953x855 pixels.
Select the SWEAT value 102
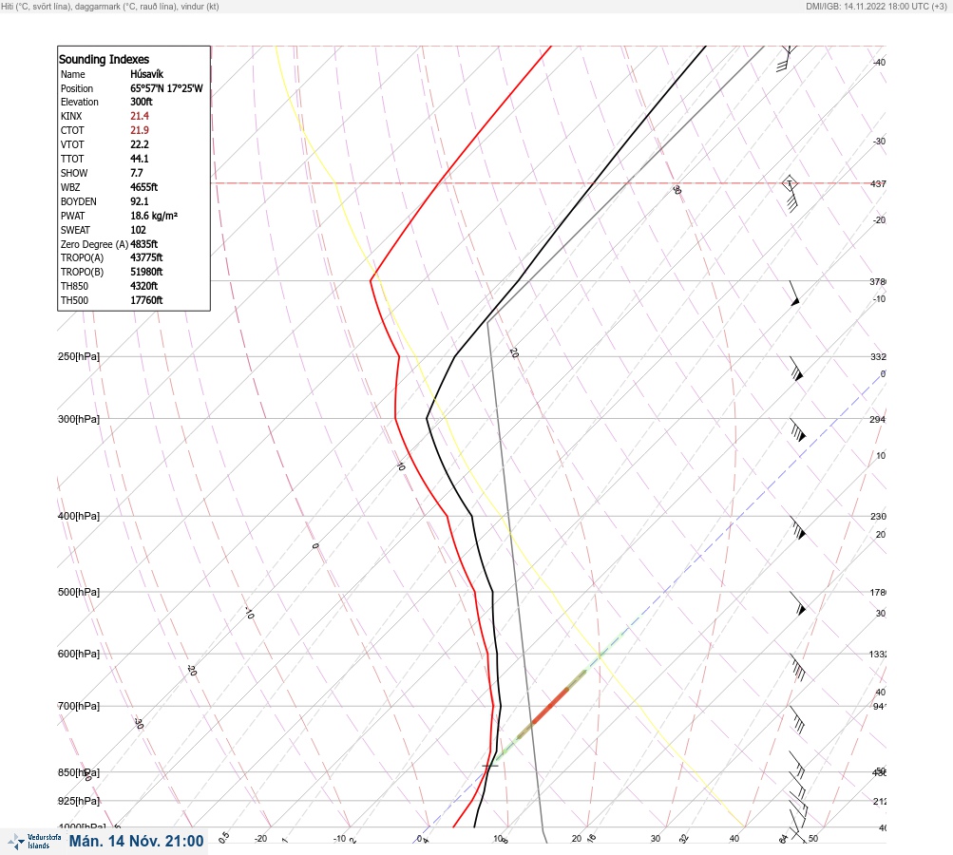coord(138,230)
